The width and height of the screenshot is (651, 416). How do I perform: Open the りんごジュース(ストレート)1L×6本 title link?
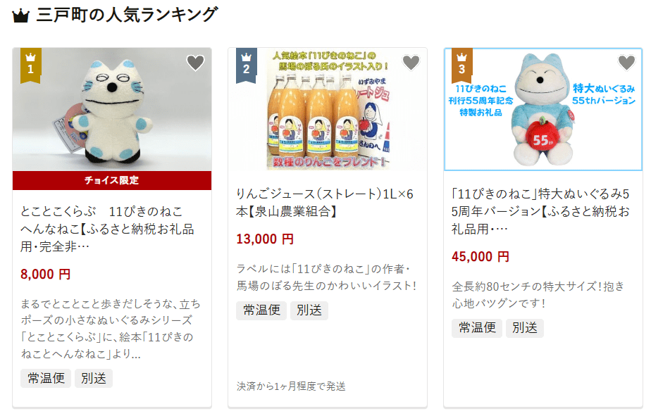point(325,203)
